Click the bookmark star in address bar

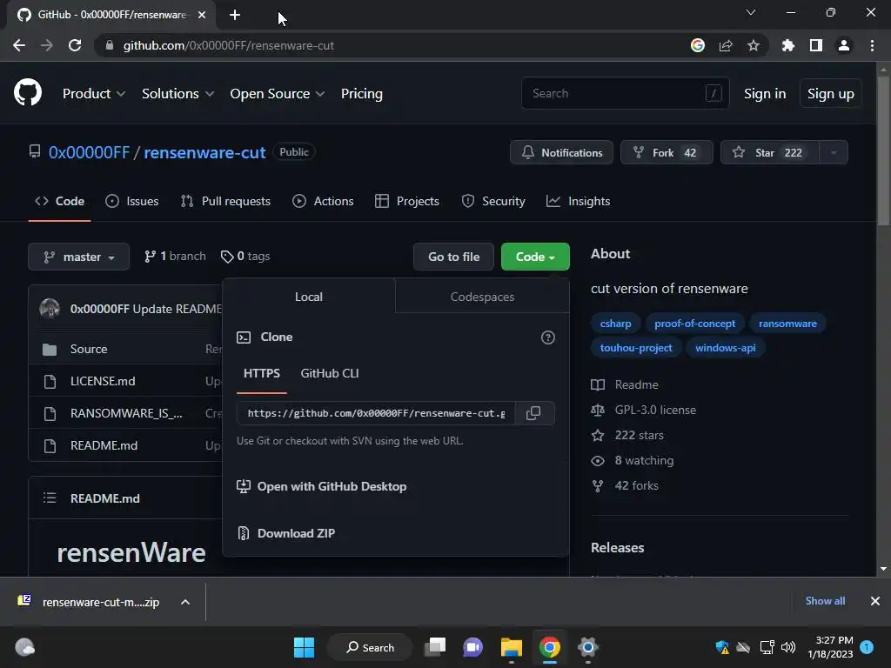click(754, 45)
